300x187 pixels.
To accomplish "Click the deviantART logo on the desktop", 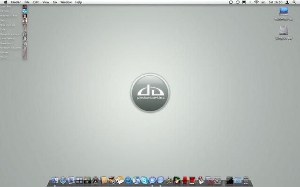I will coord(150,93).
